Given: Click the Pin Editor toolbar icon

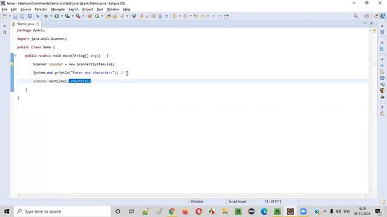Looking at the screenshot, I should click(x=226, y=16).
